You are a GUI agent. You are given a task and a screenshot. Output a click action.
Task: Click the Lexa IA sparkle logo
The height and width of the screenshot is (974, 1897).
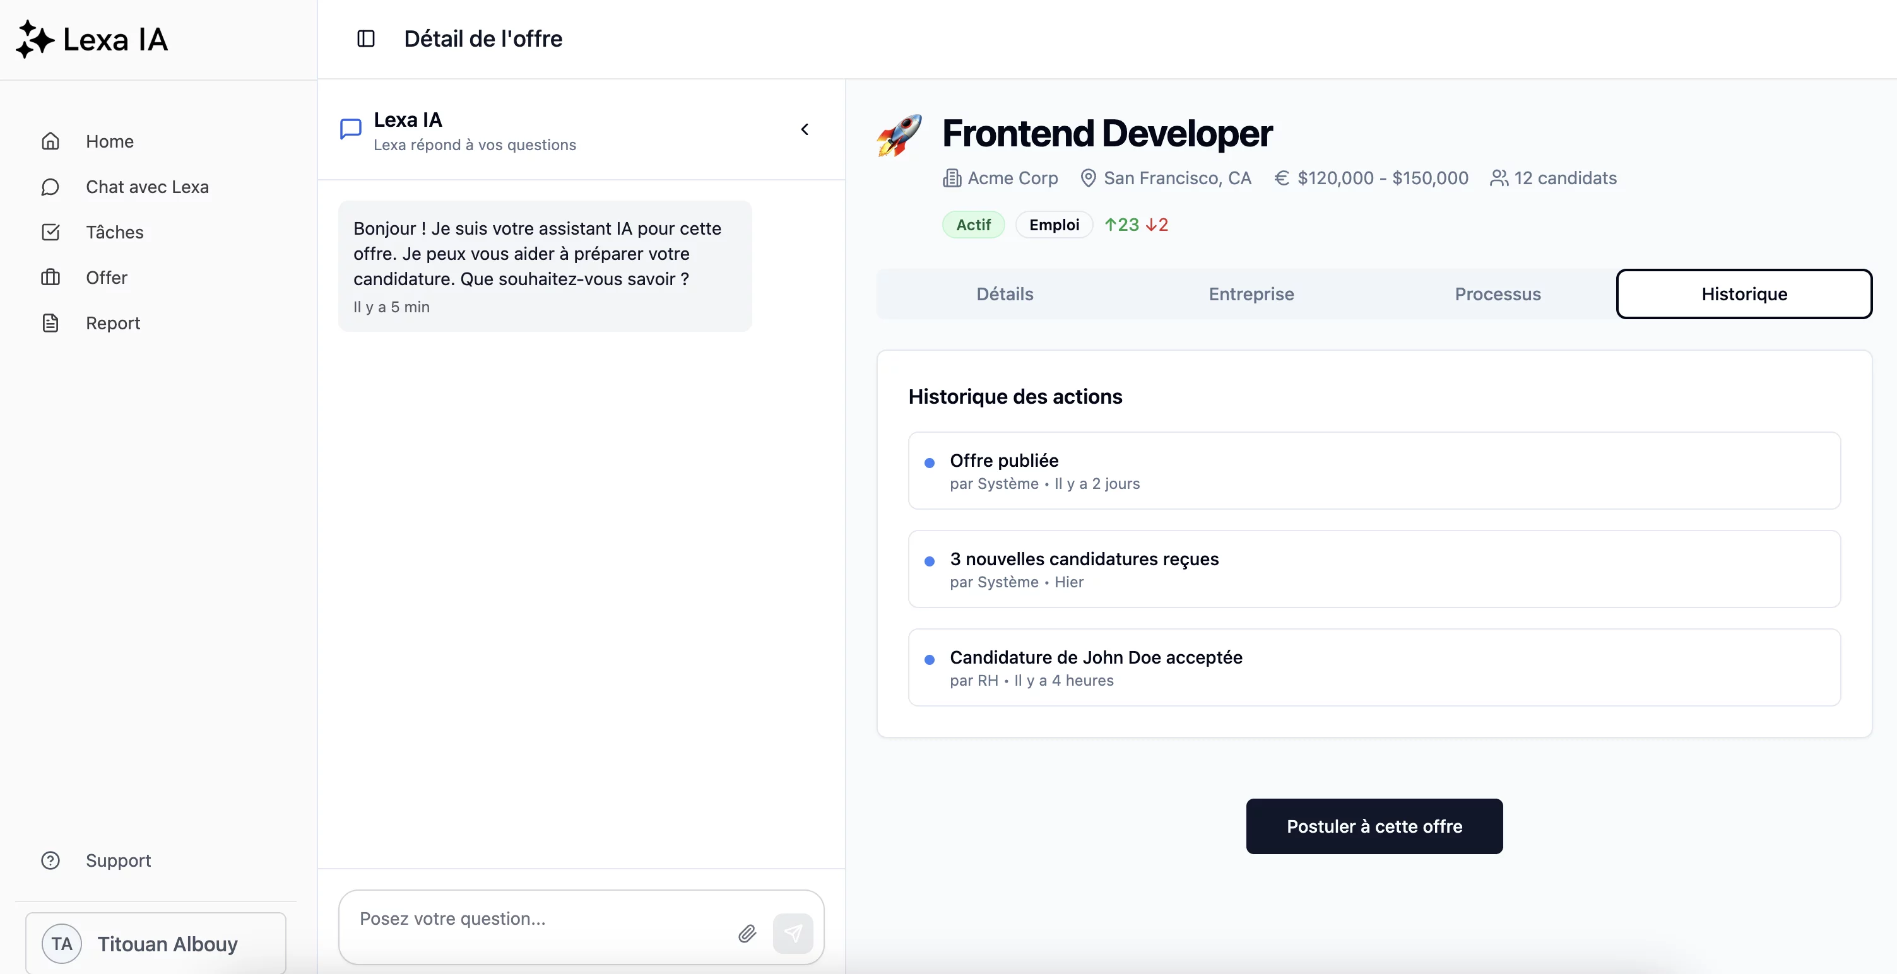(x=35, y=39)
